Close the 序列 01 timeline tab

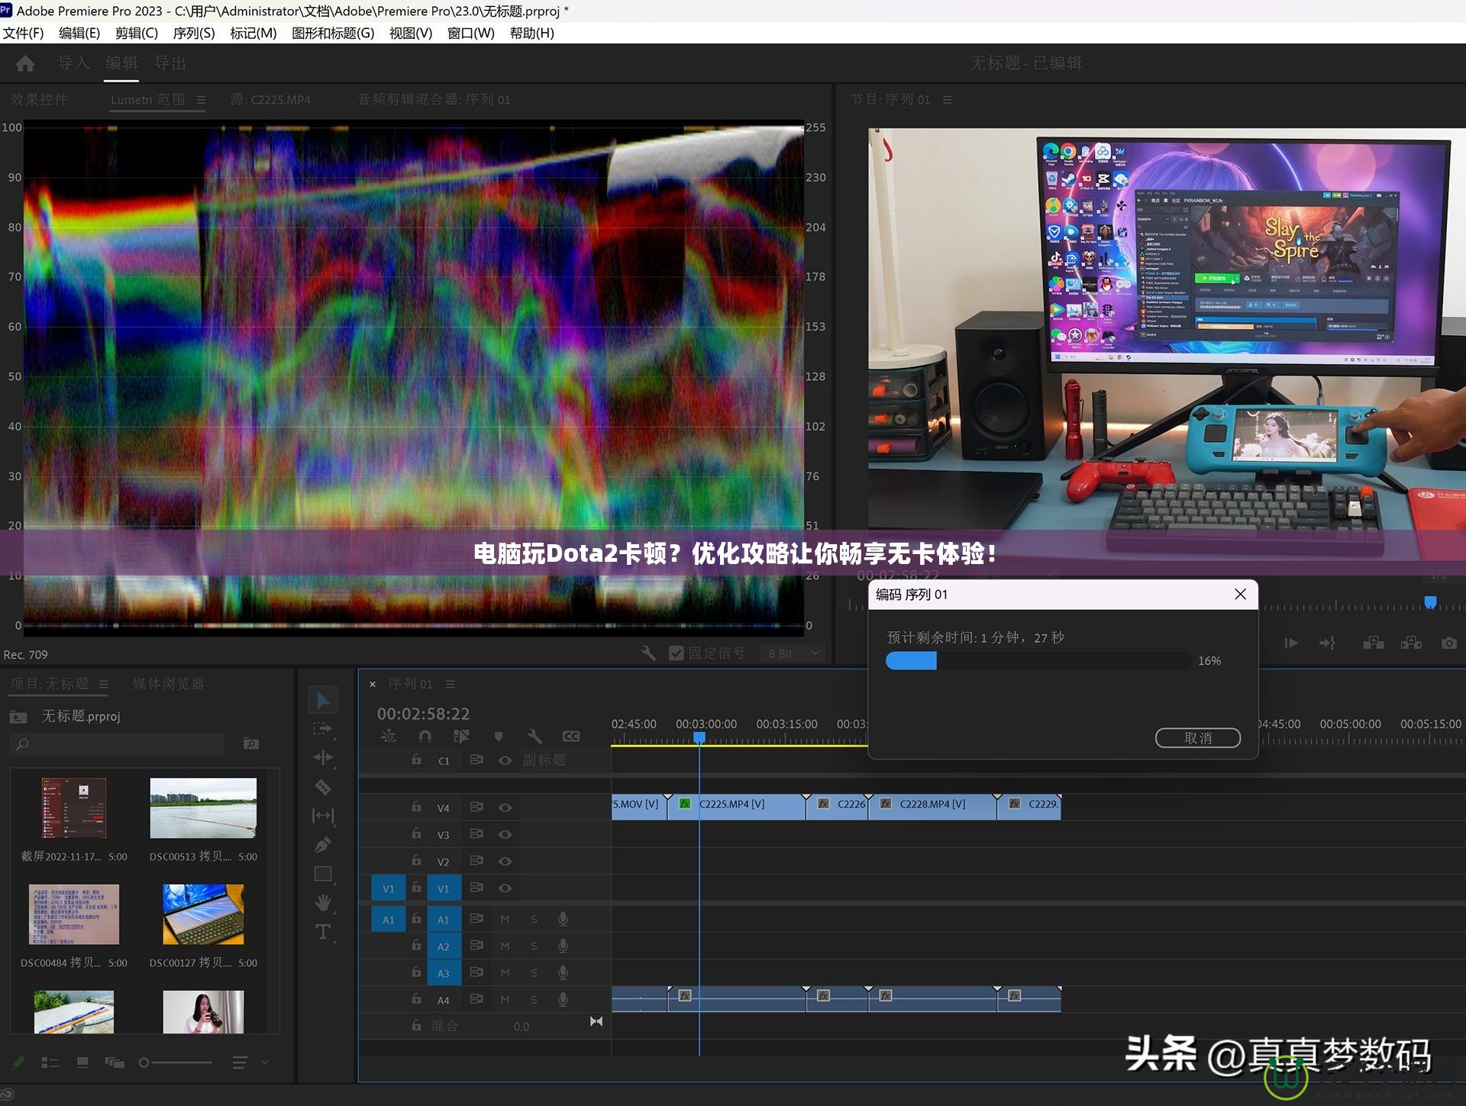pos(373,684)
